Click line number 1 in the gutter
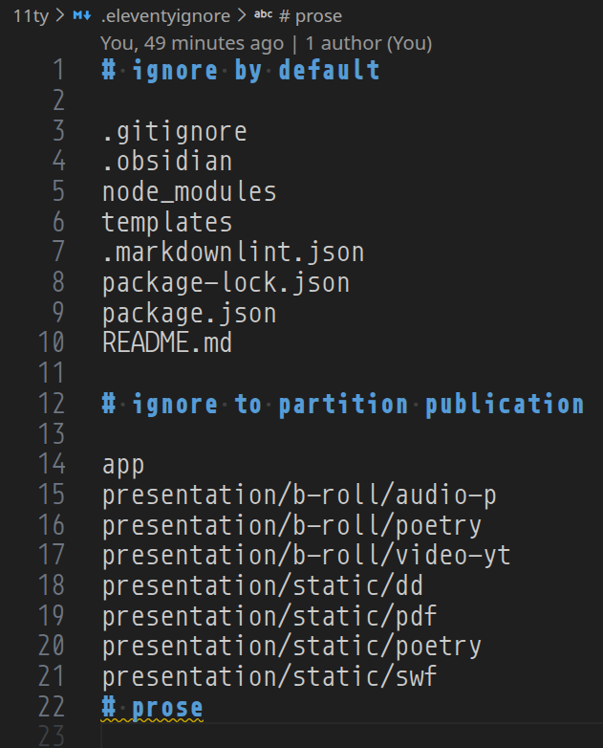The width and height of the screenshot is (603, 748). point(58,70)
